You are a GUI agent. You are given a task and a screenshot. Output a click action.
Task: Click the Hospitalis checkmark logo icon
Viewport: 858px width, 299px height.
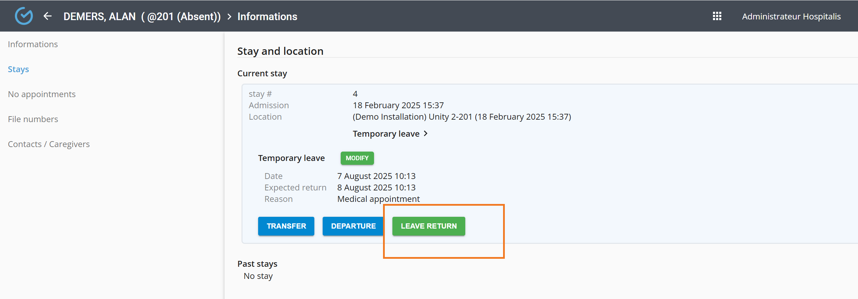[24, 16]
